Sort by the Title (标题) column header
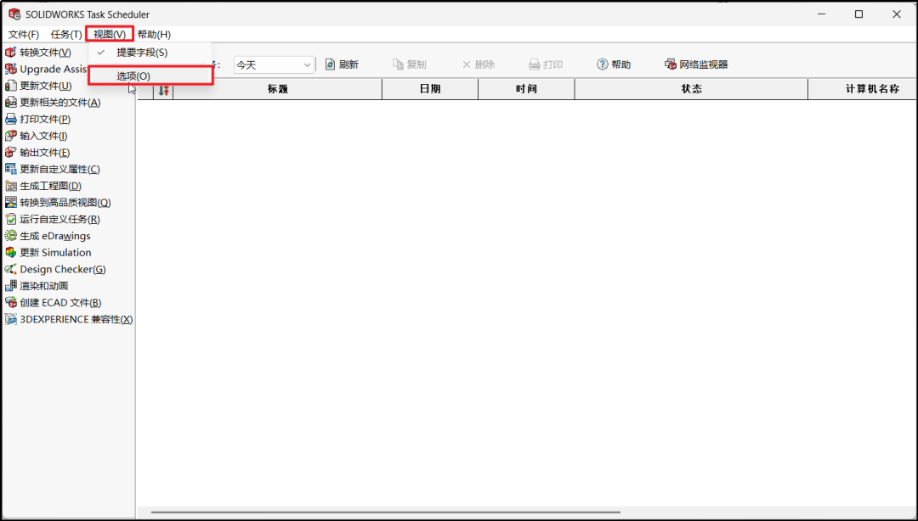Image resolution: width=918 pixels, height=521 pixels. click(x=277, y=89)
